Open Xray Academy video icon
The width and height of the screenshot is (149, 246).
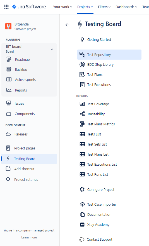[x=82, y=224]
